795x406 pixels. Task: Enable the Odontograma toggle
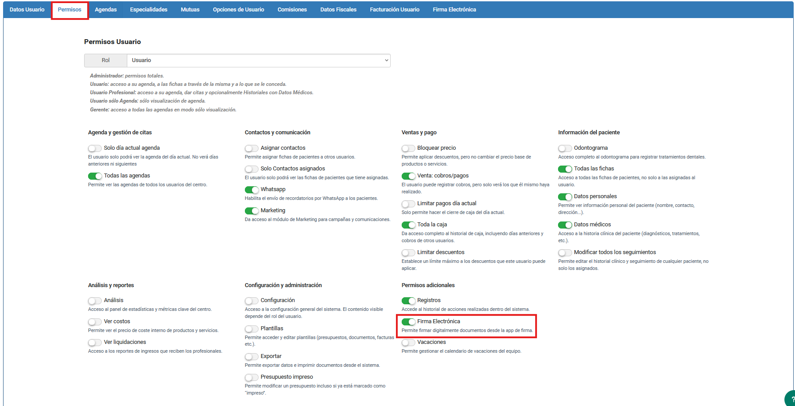click(x=565, y=148)
